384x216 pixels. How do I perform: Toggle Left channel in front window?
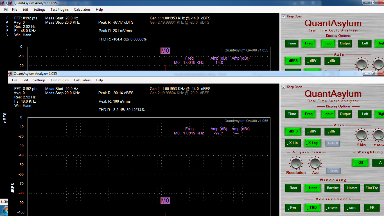pyautogui.click(x=365, y=114)
